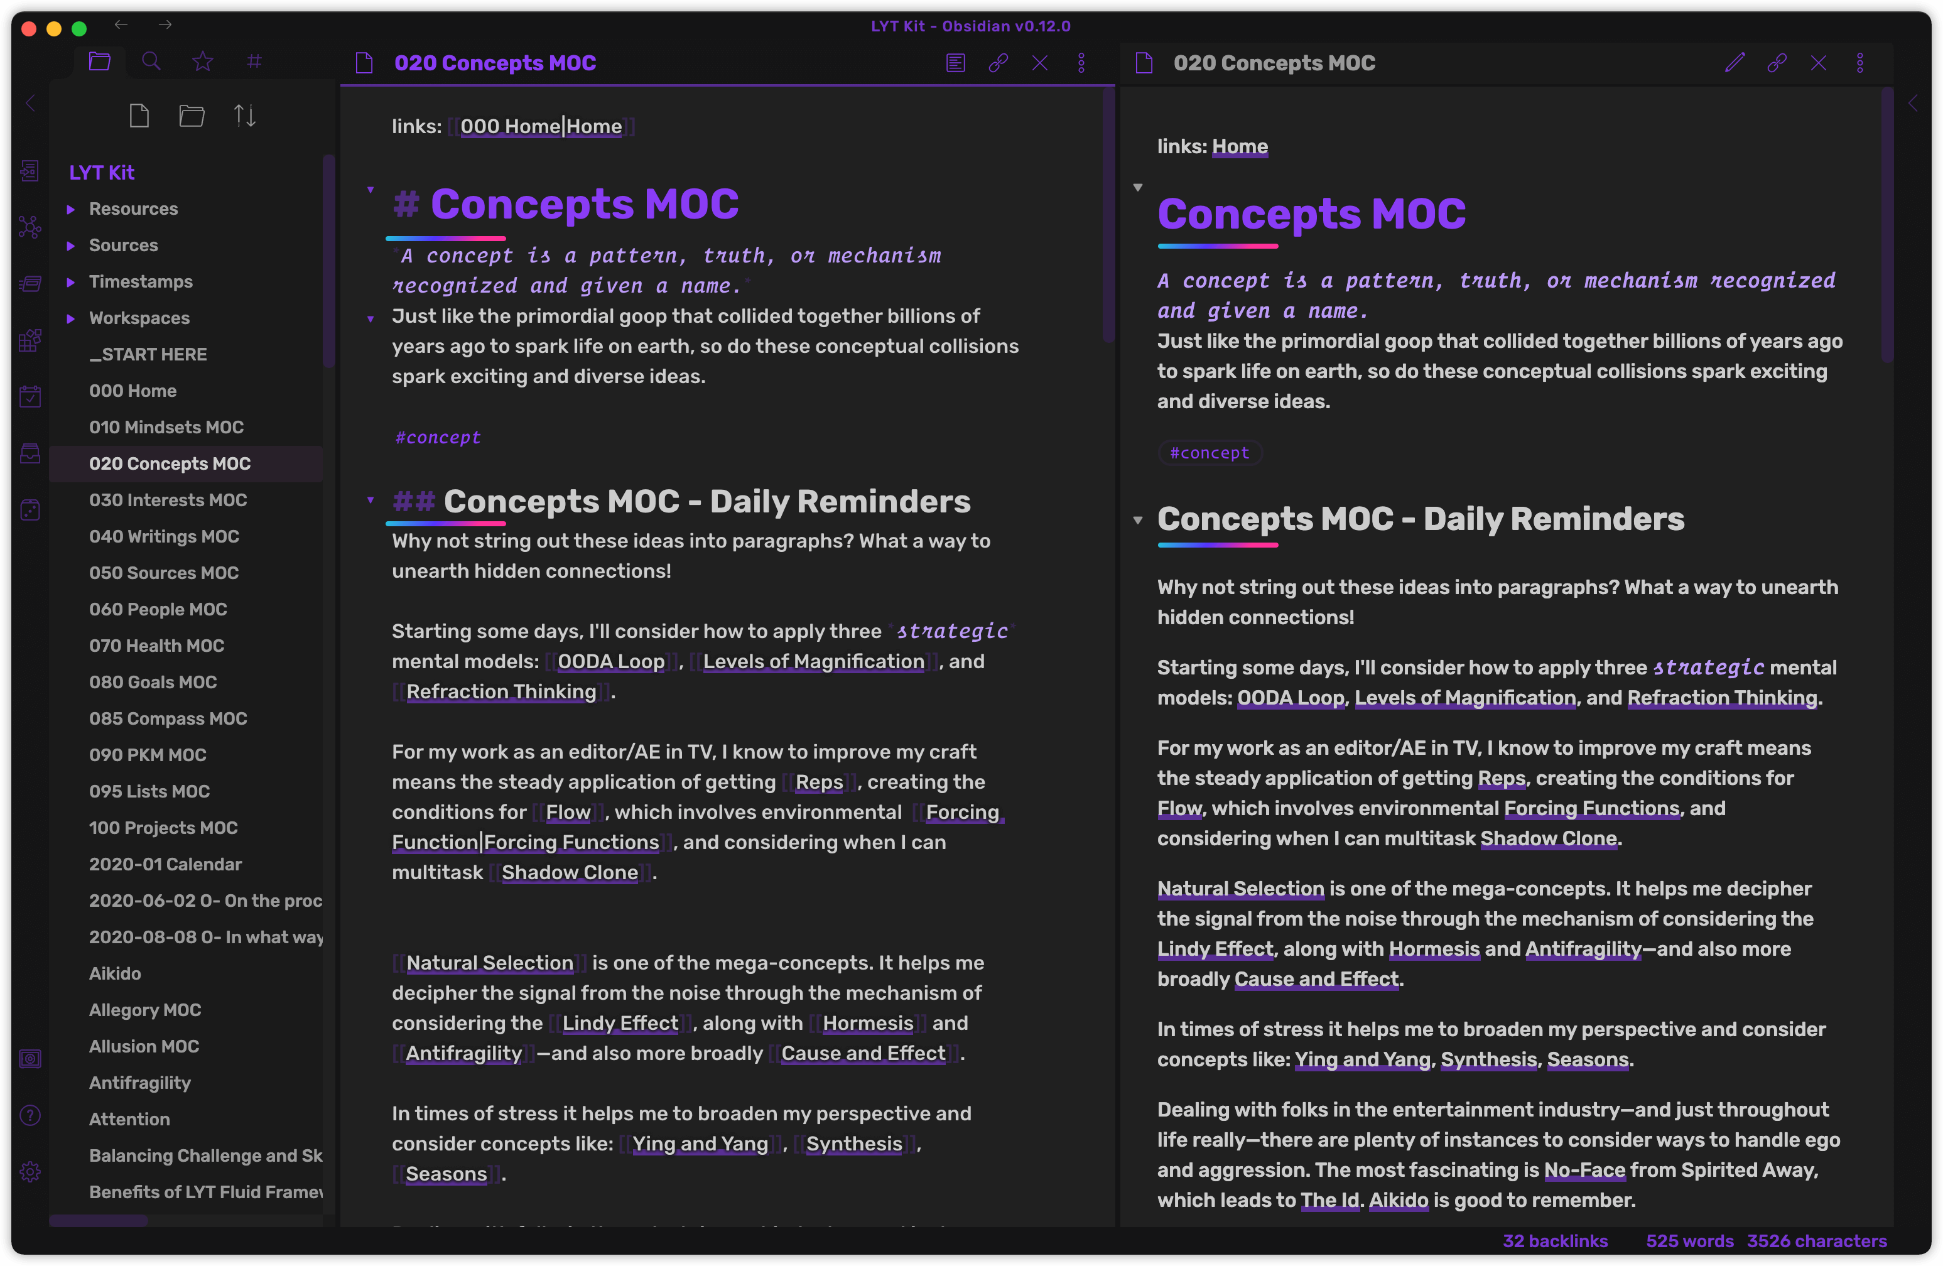This screenshot has width=1943, height=1266.
Task: Collapse the left sidebar
Action: [x=30, y=104]
